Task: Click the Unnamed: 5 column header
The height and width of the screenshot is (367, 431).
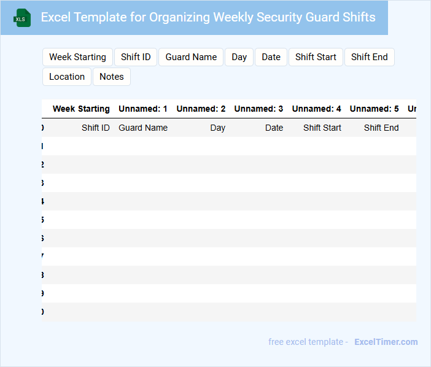Action: (x=374, y=109)
